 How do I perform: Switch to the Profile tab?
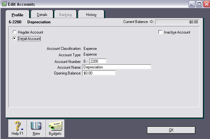click(x=17, y=15)
